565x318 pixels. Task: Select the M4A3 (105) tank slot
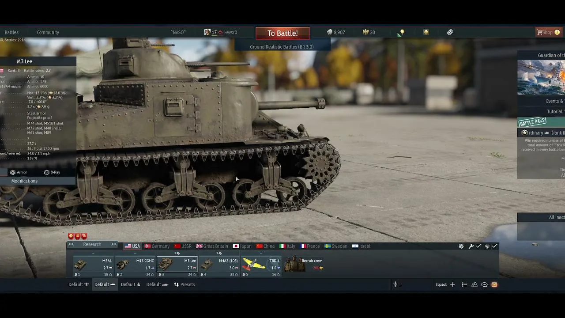point(219,266)
